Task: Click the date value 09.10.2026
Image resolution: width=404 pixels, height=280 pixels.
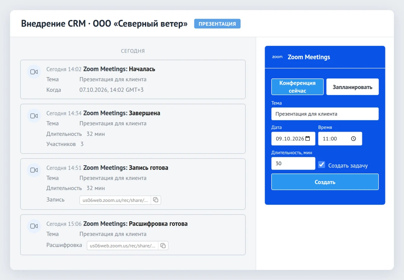Action: point(290,139)
